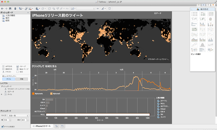Toggle the (すべて) filter checkbox
217x130 pixels.
click(159, 101)
